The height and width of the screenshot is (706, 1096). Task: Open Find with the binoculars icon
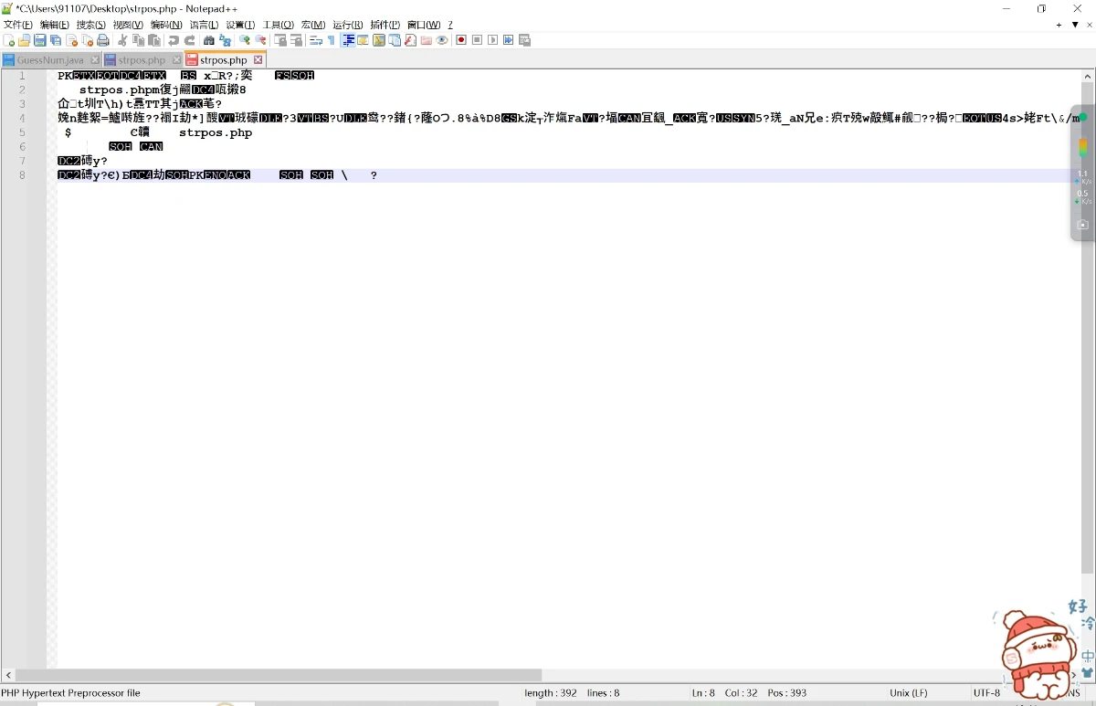coord(209,40)
